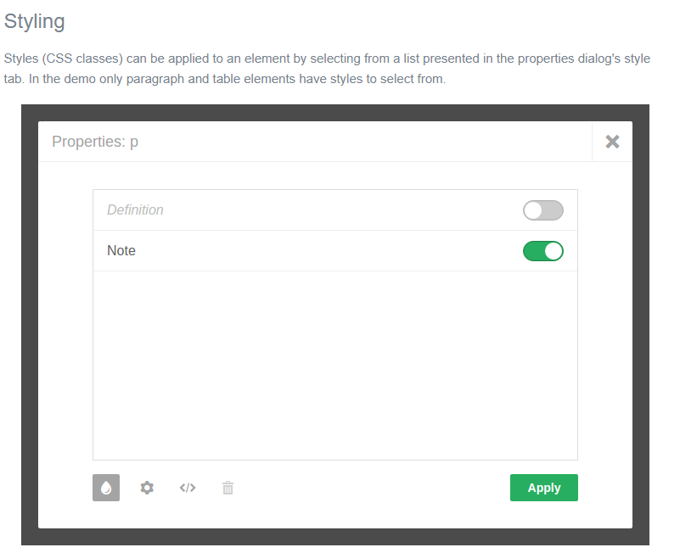Click blank footer space left of Apply
This screenshot has width=680, height=553.
coord(374,488)
